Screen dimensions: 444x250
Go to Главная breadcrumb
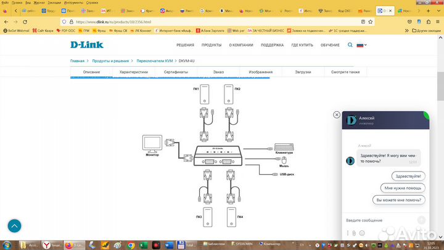77,61
